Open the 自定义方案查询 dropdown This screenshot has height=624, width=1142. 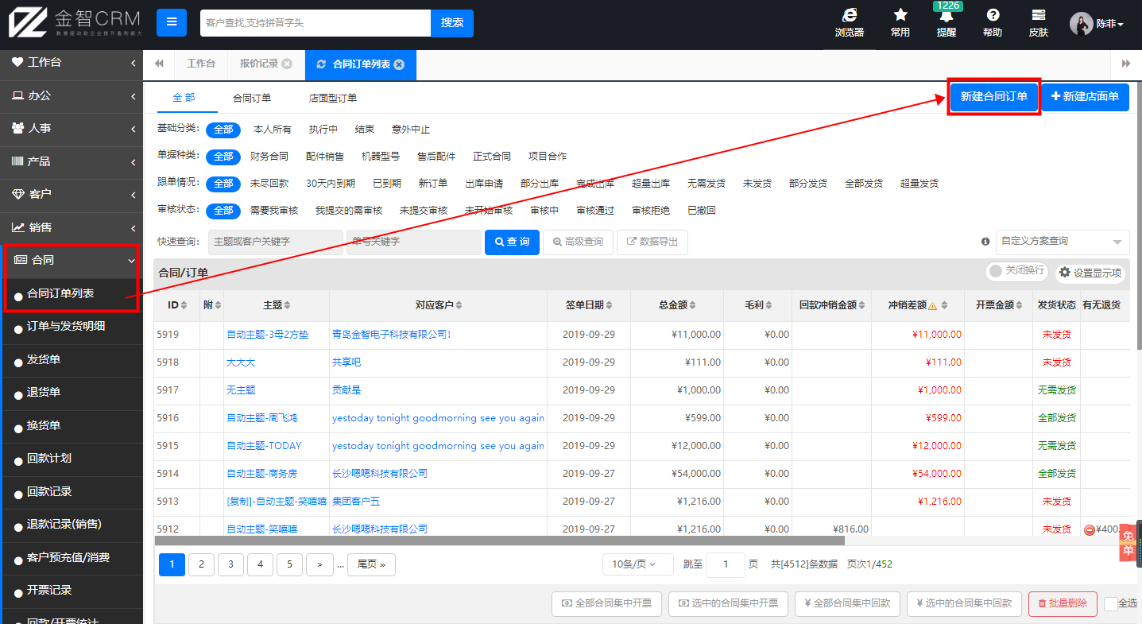click(x=1063, y=242)
